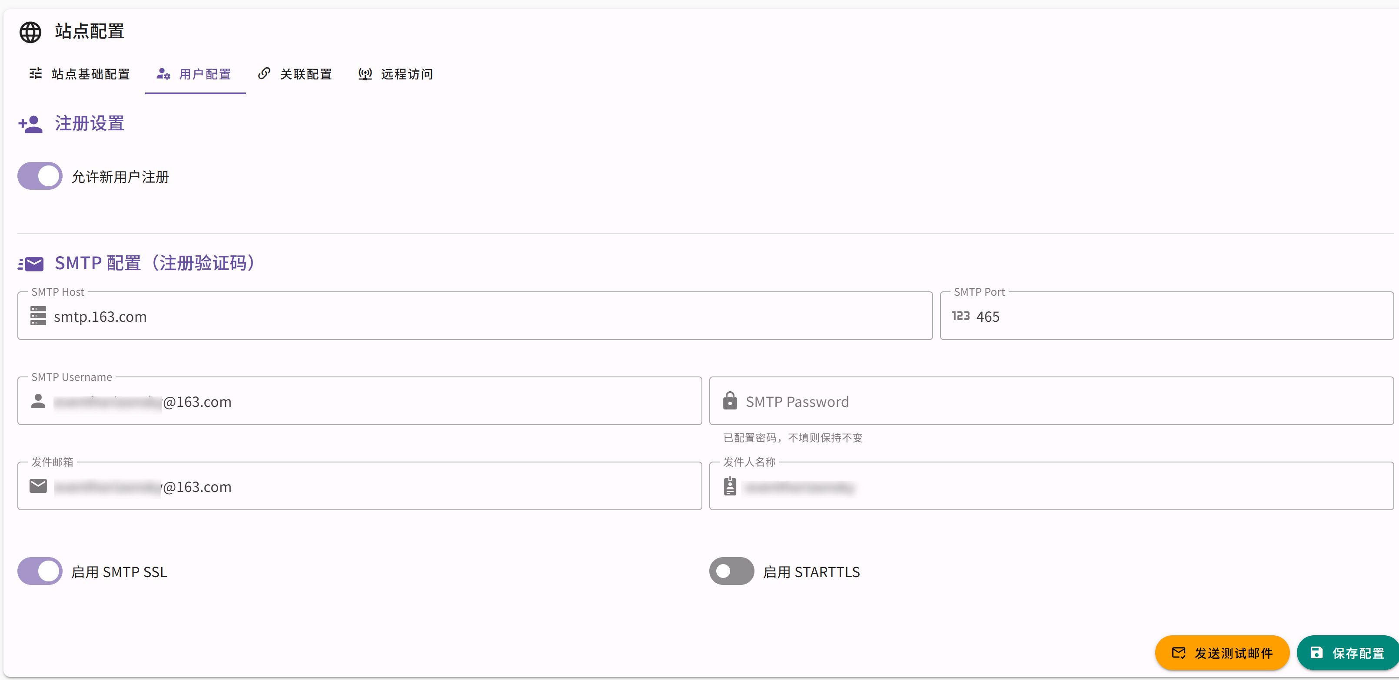The width and height of the screenshot is (1399, 680).
Task: Click the lock icon in SMTP Password field
Action: coord(730,401)
